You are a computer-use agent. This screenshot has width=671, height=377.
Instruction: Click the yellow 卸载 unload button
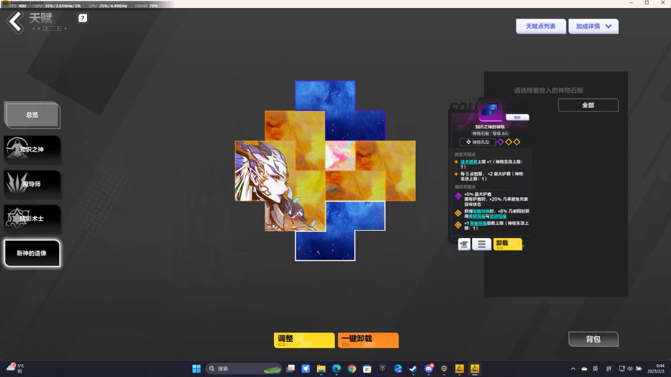click(x=508, y=244)
